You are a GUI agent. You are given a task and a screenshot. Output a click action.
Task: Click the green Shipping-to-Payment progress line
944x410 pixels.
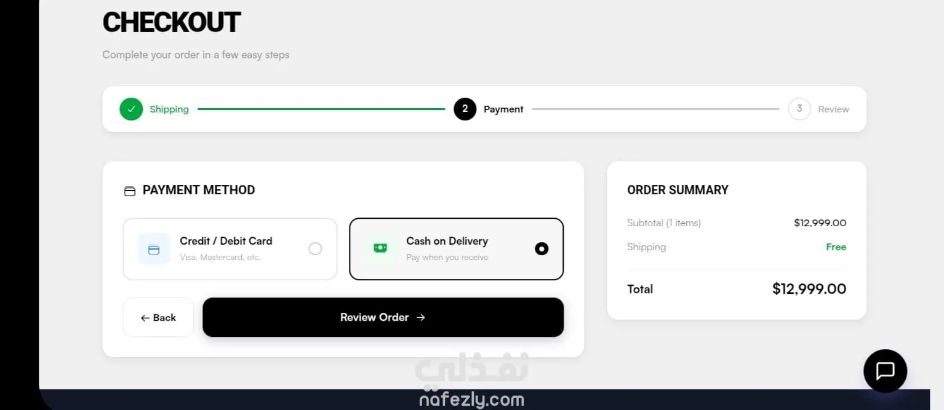pos(321,109)
